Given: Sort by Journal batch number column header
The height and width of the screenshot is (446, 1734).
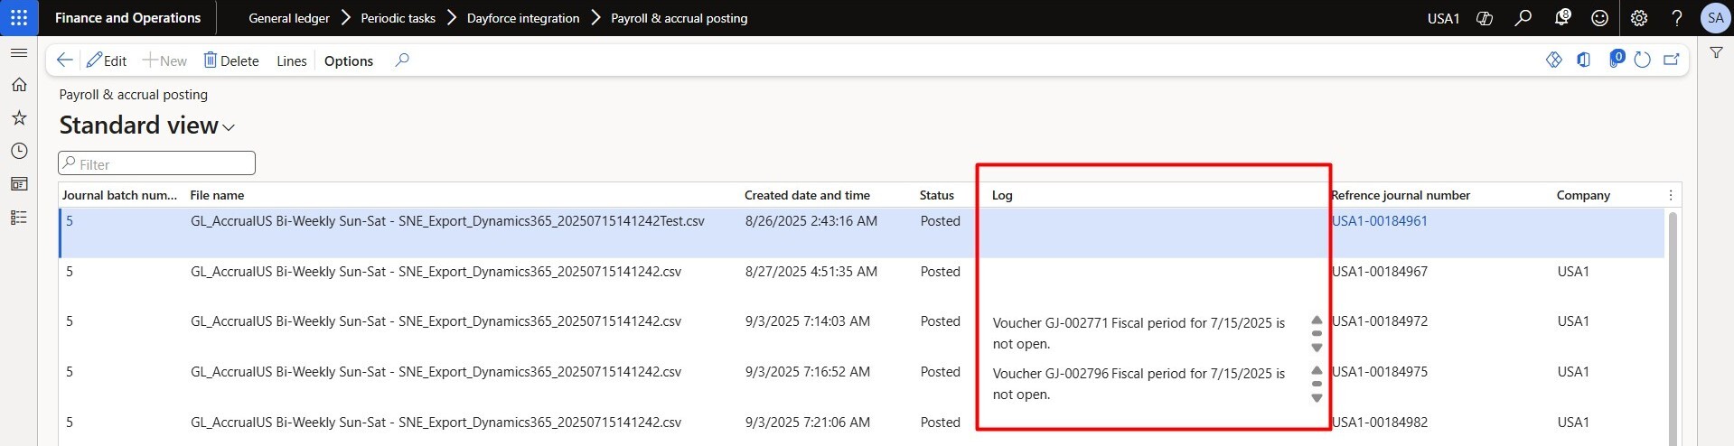Looking at the screenshot, I should [119, 195].
